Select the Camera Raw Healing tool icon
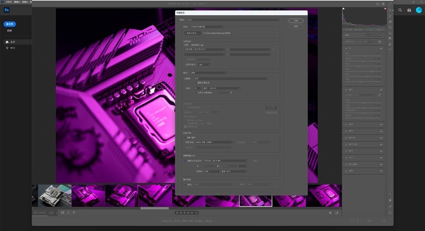 click(390, 22)
